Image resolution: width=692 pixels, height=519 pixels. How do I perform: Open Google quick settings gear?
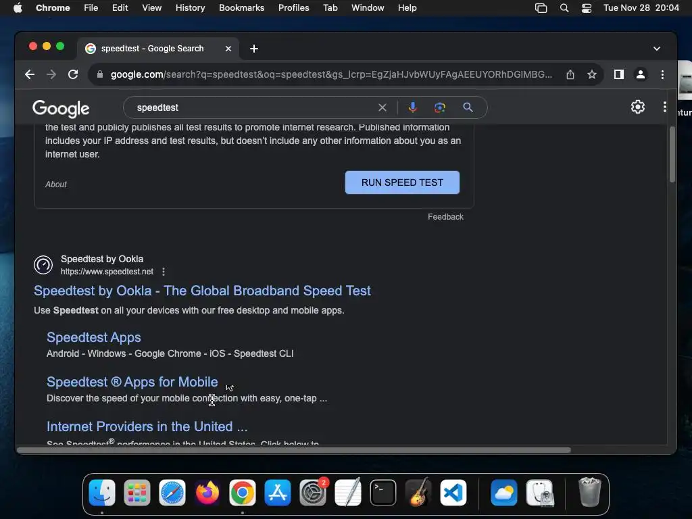tap(638, 107)
